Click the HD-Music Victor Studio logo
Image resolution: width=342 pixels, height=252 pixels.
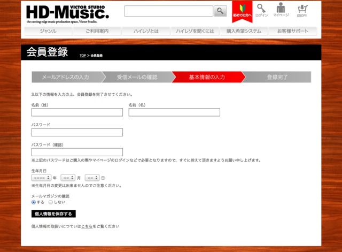tap(68, 14)
